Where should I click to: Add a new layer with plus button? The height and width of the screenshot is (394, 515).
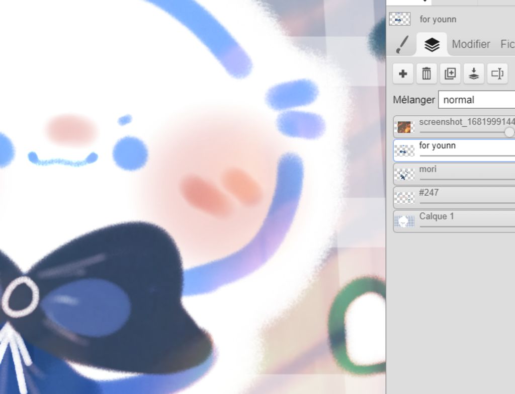(403, 73)
